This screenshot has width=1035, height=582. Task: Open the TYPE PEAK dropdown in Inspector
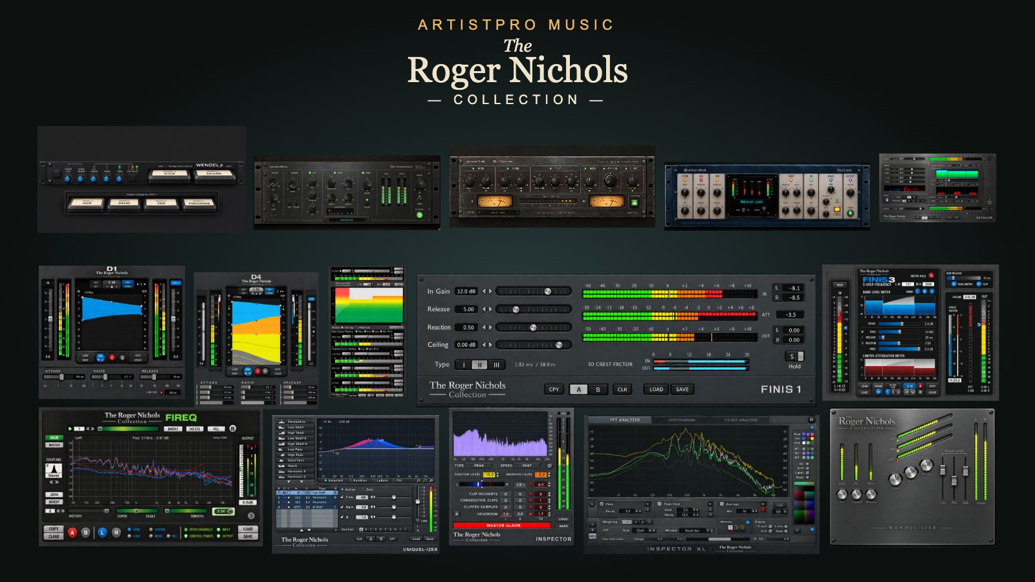(x=479, y=466)
